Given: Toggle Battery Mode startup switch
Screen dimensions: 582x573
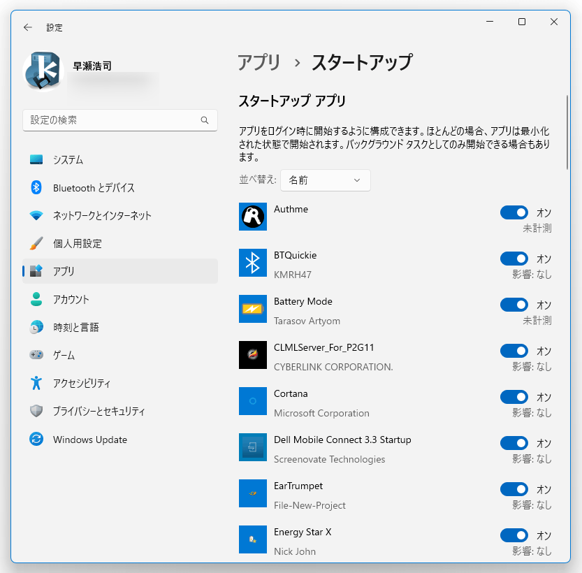Looking at the screenshot, I should tap(514, 305).
